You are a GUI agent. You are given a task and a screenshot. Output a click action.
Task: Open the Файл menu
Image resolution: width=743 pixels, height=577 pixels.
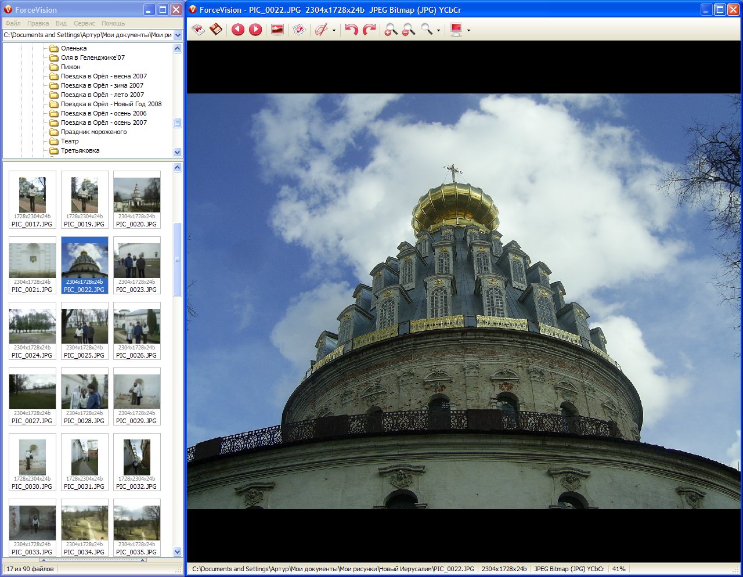(x=13, y=23)
